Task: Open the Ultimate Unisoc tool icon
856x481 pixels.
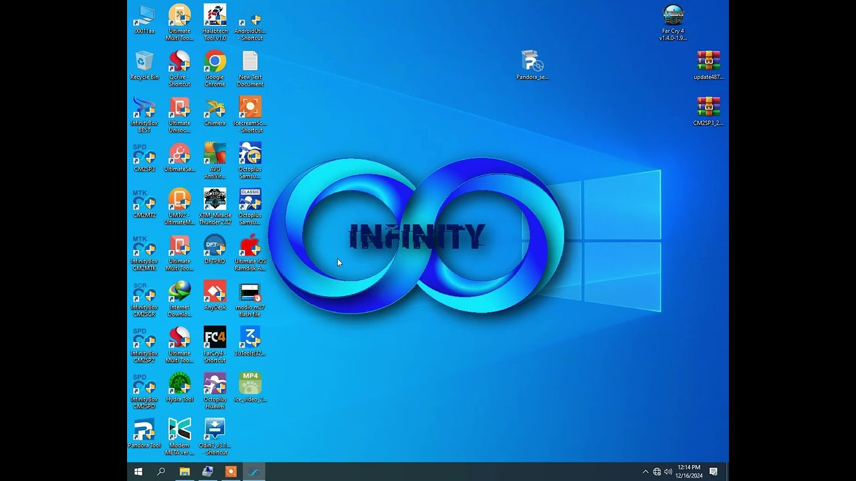Action: coord(179,114)
